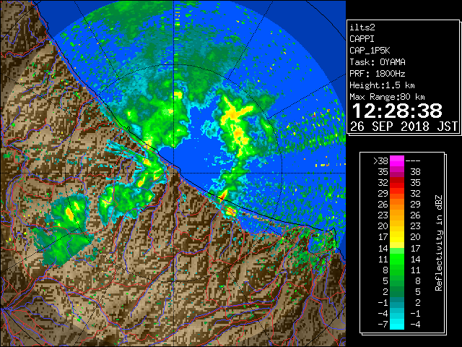Screen dimensions: 462x347
Task: Click the 'PRF: 1800Hz' entry
Action: tap(378, 74)
